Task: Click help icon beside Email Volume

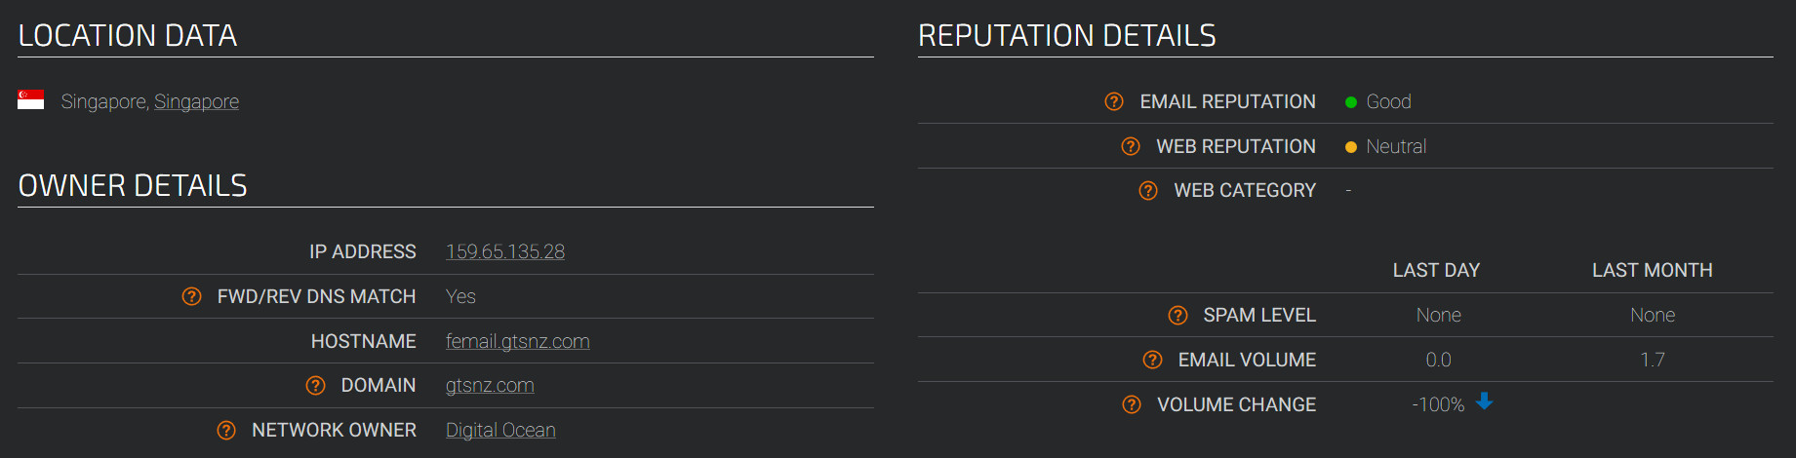Action: coord(1152,360)
